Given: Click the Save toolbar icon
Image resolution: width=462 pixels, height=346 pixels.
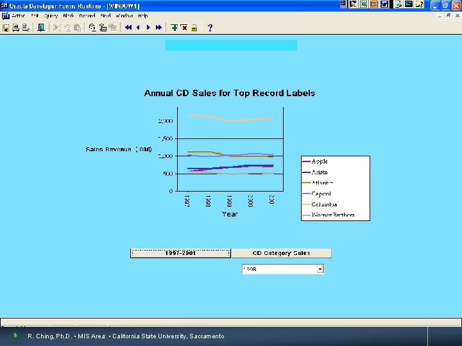Looking at the screenshot, I should (x=6, y=28).
